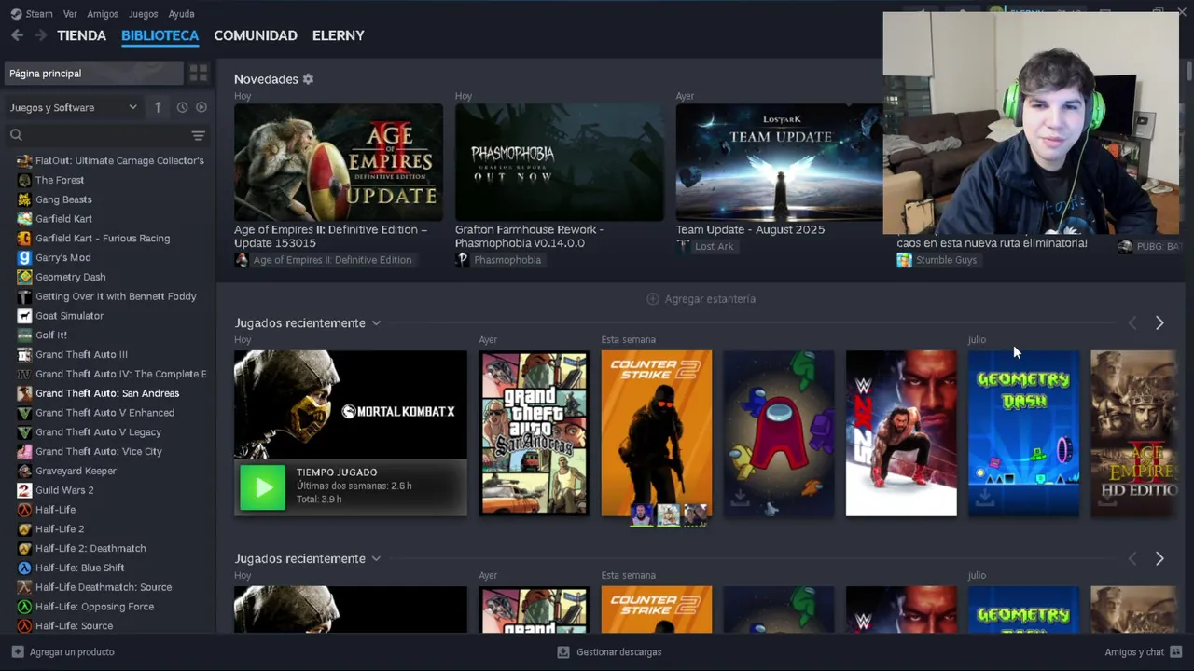Screen dimensions: 1194x671
Task: Select Geometry Dash cover art
Action: pos(1023,433)
